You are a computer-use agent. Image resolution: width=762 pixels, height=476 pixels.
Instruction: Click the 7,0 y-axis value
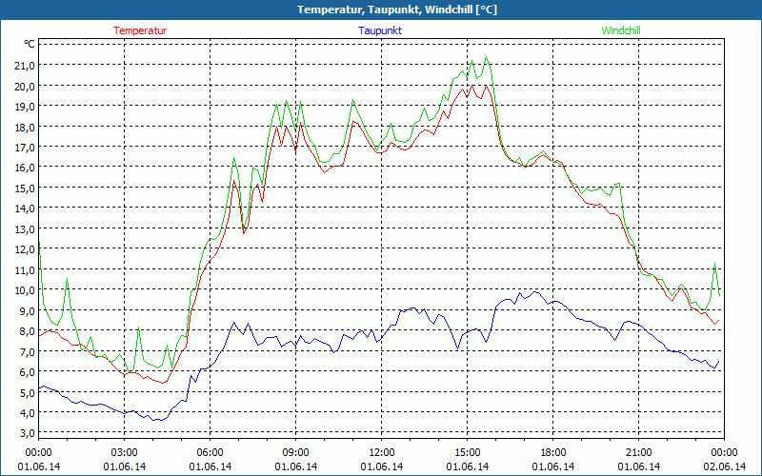pyautogui.click(x=28, y=350)
